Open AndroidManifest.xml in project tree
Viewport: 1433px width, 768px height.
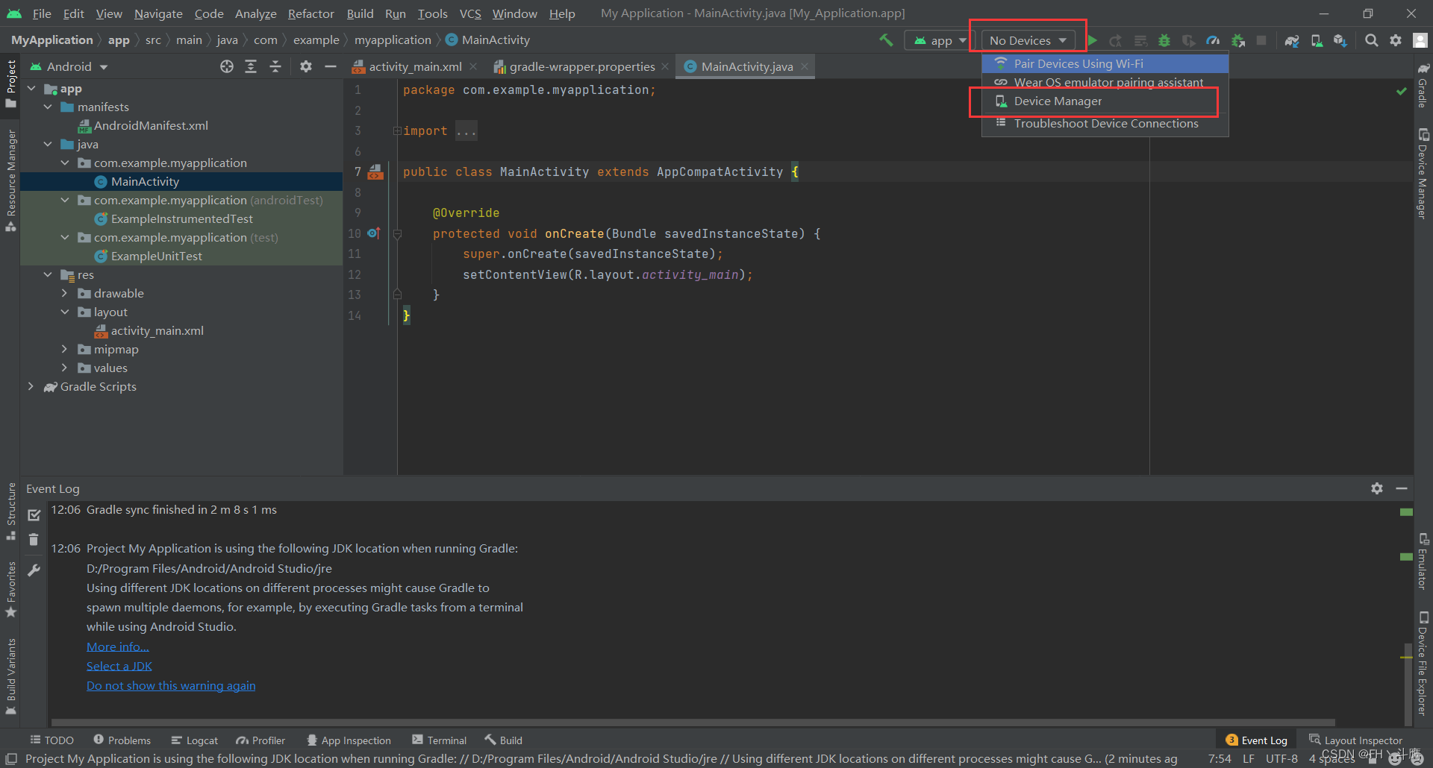click(151, 126)
